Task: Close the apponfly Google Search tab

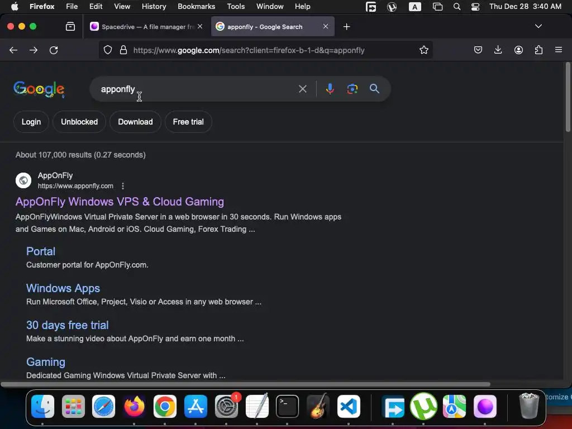Action: pyautogui.click(x=326, y=26)
